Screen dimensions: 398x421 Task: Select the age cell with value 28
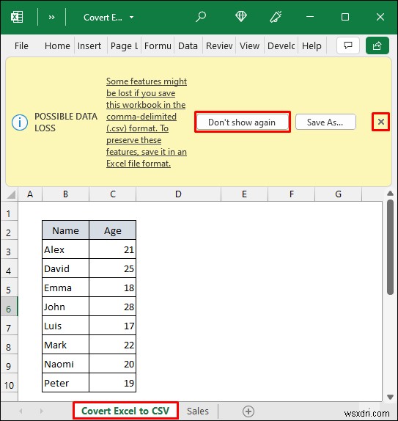point(113,307)
